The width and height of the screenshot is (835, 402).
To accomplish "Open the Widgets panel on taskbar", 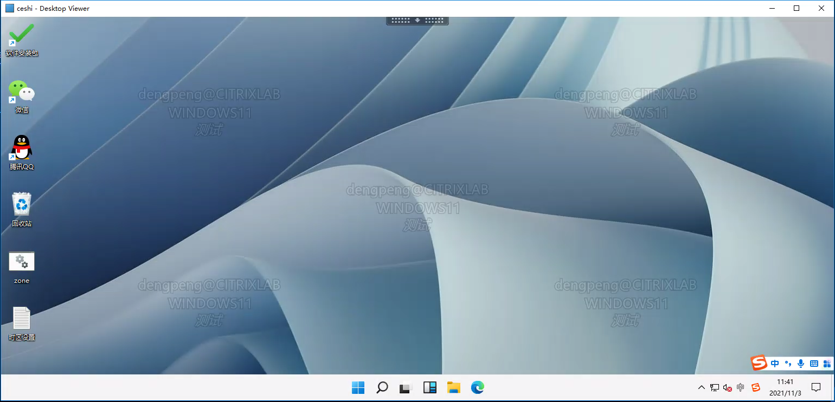I will click(x=430, y=387).
